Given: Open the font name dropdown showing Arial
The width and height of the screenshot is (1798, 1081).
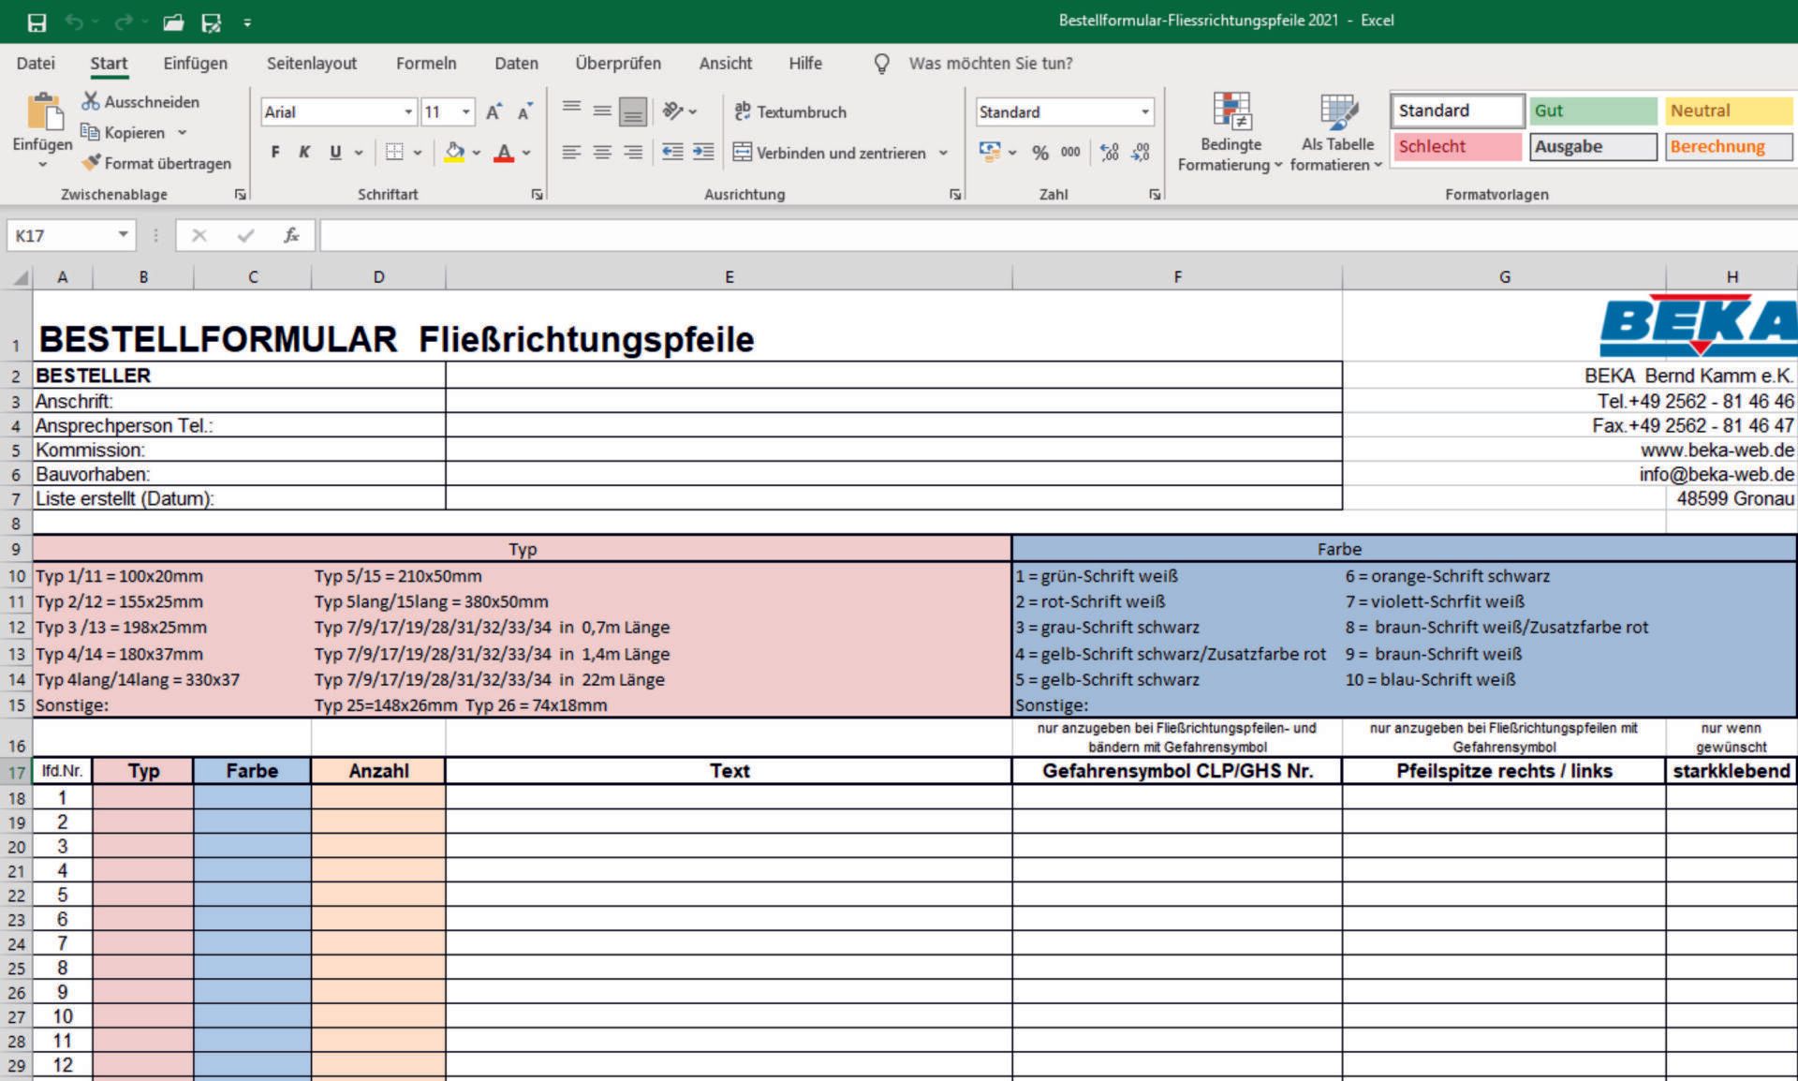Looking at the screenshot, I should [409, 111].
